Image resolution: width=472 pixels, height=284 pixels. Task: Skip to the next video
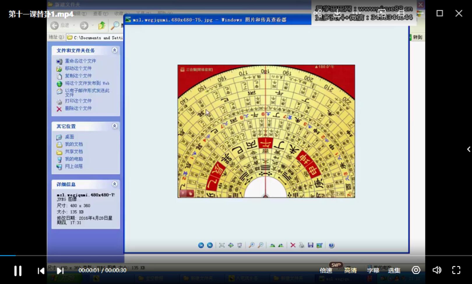(60, 271)
